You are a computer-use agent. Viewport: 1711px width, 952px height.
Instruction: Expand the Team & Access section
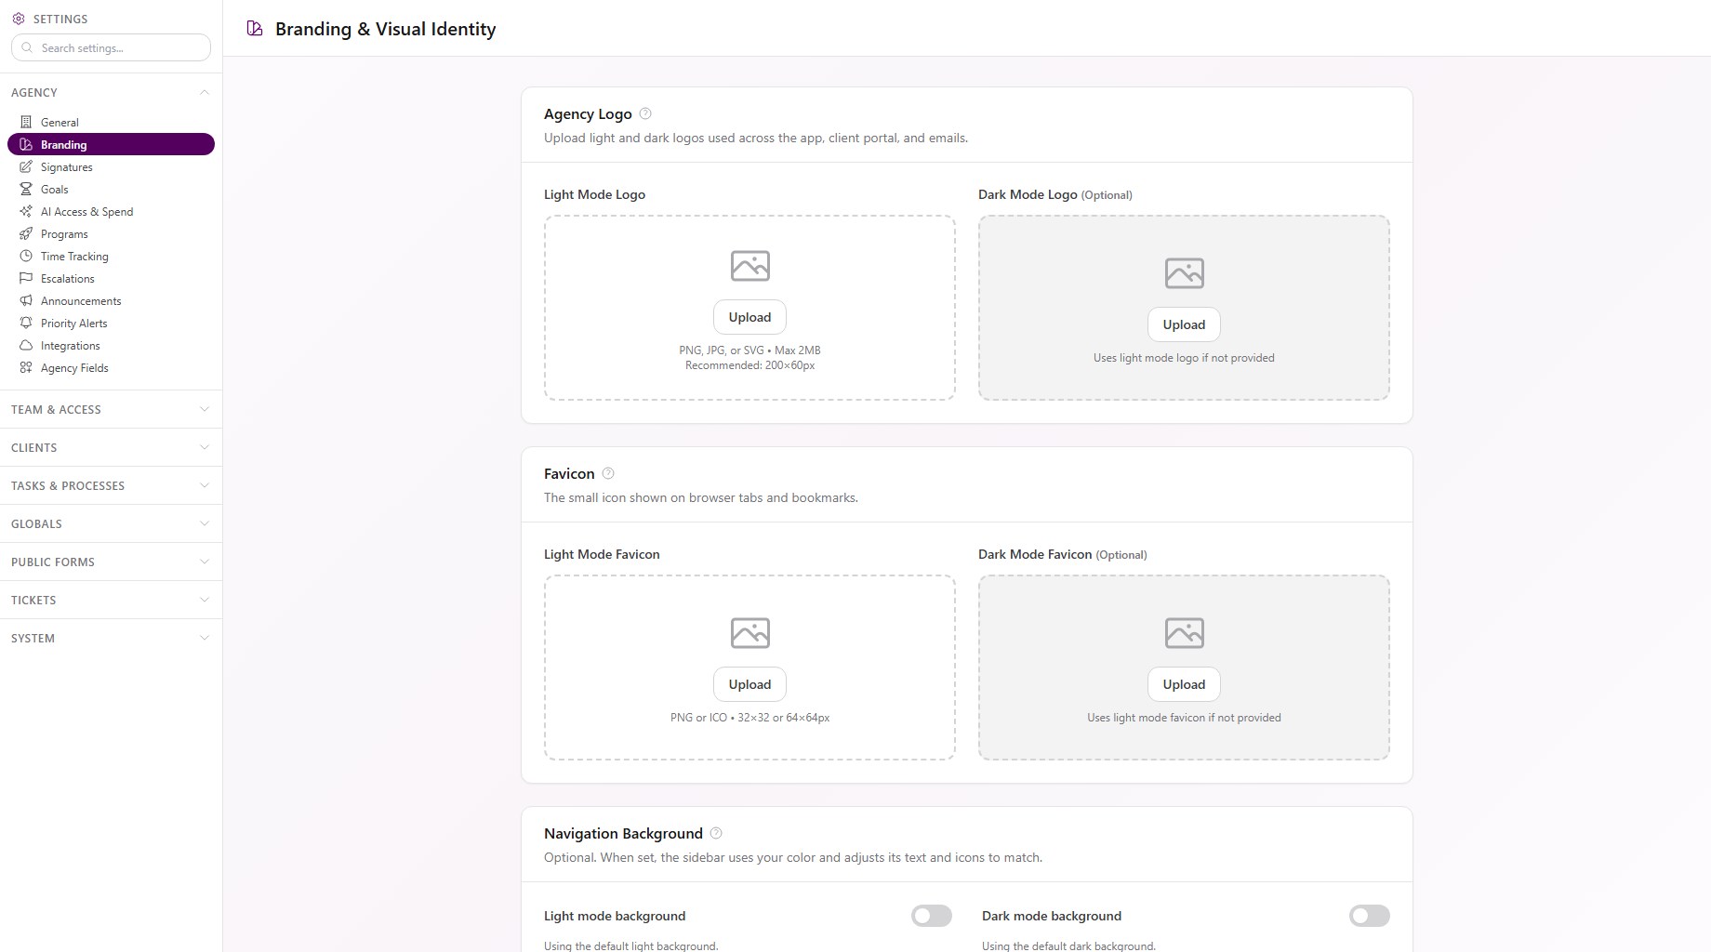click(111, 409)
